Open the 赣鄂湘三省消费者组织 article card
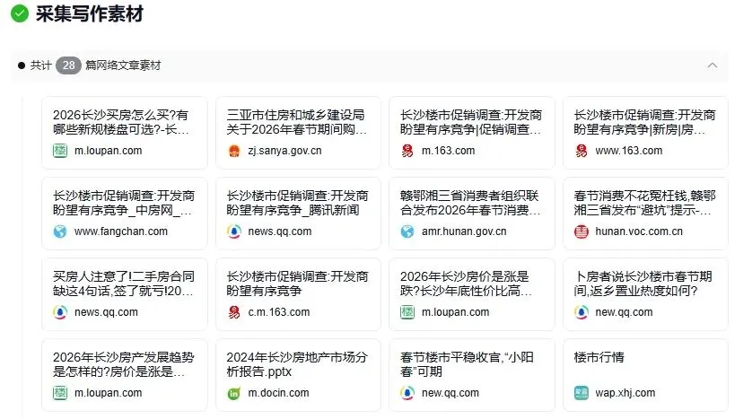The height and width of the screenshot is (419, 752). pyautogui.click(x=472, y=214)
